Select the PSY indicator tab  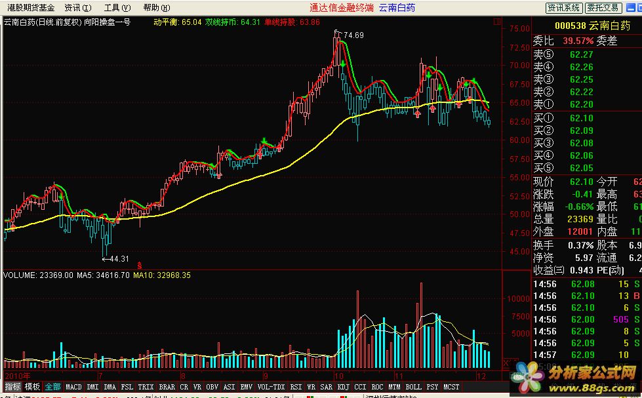pos(432,387)
